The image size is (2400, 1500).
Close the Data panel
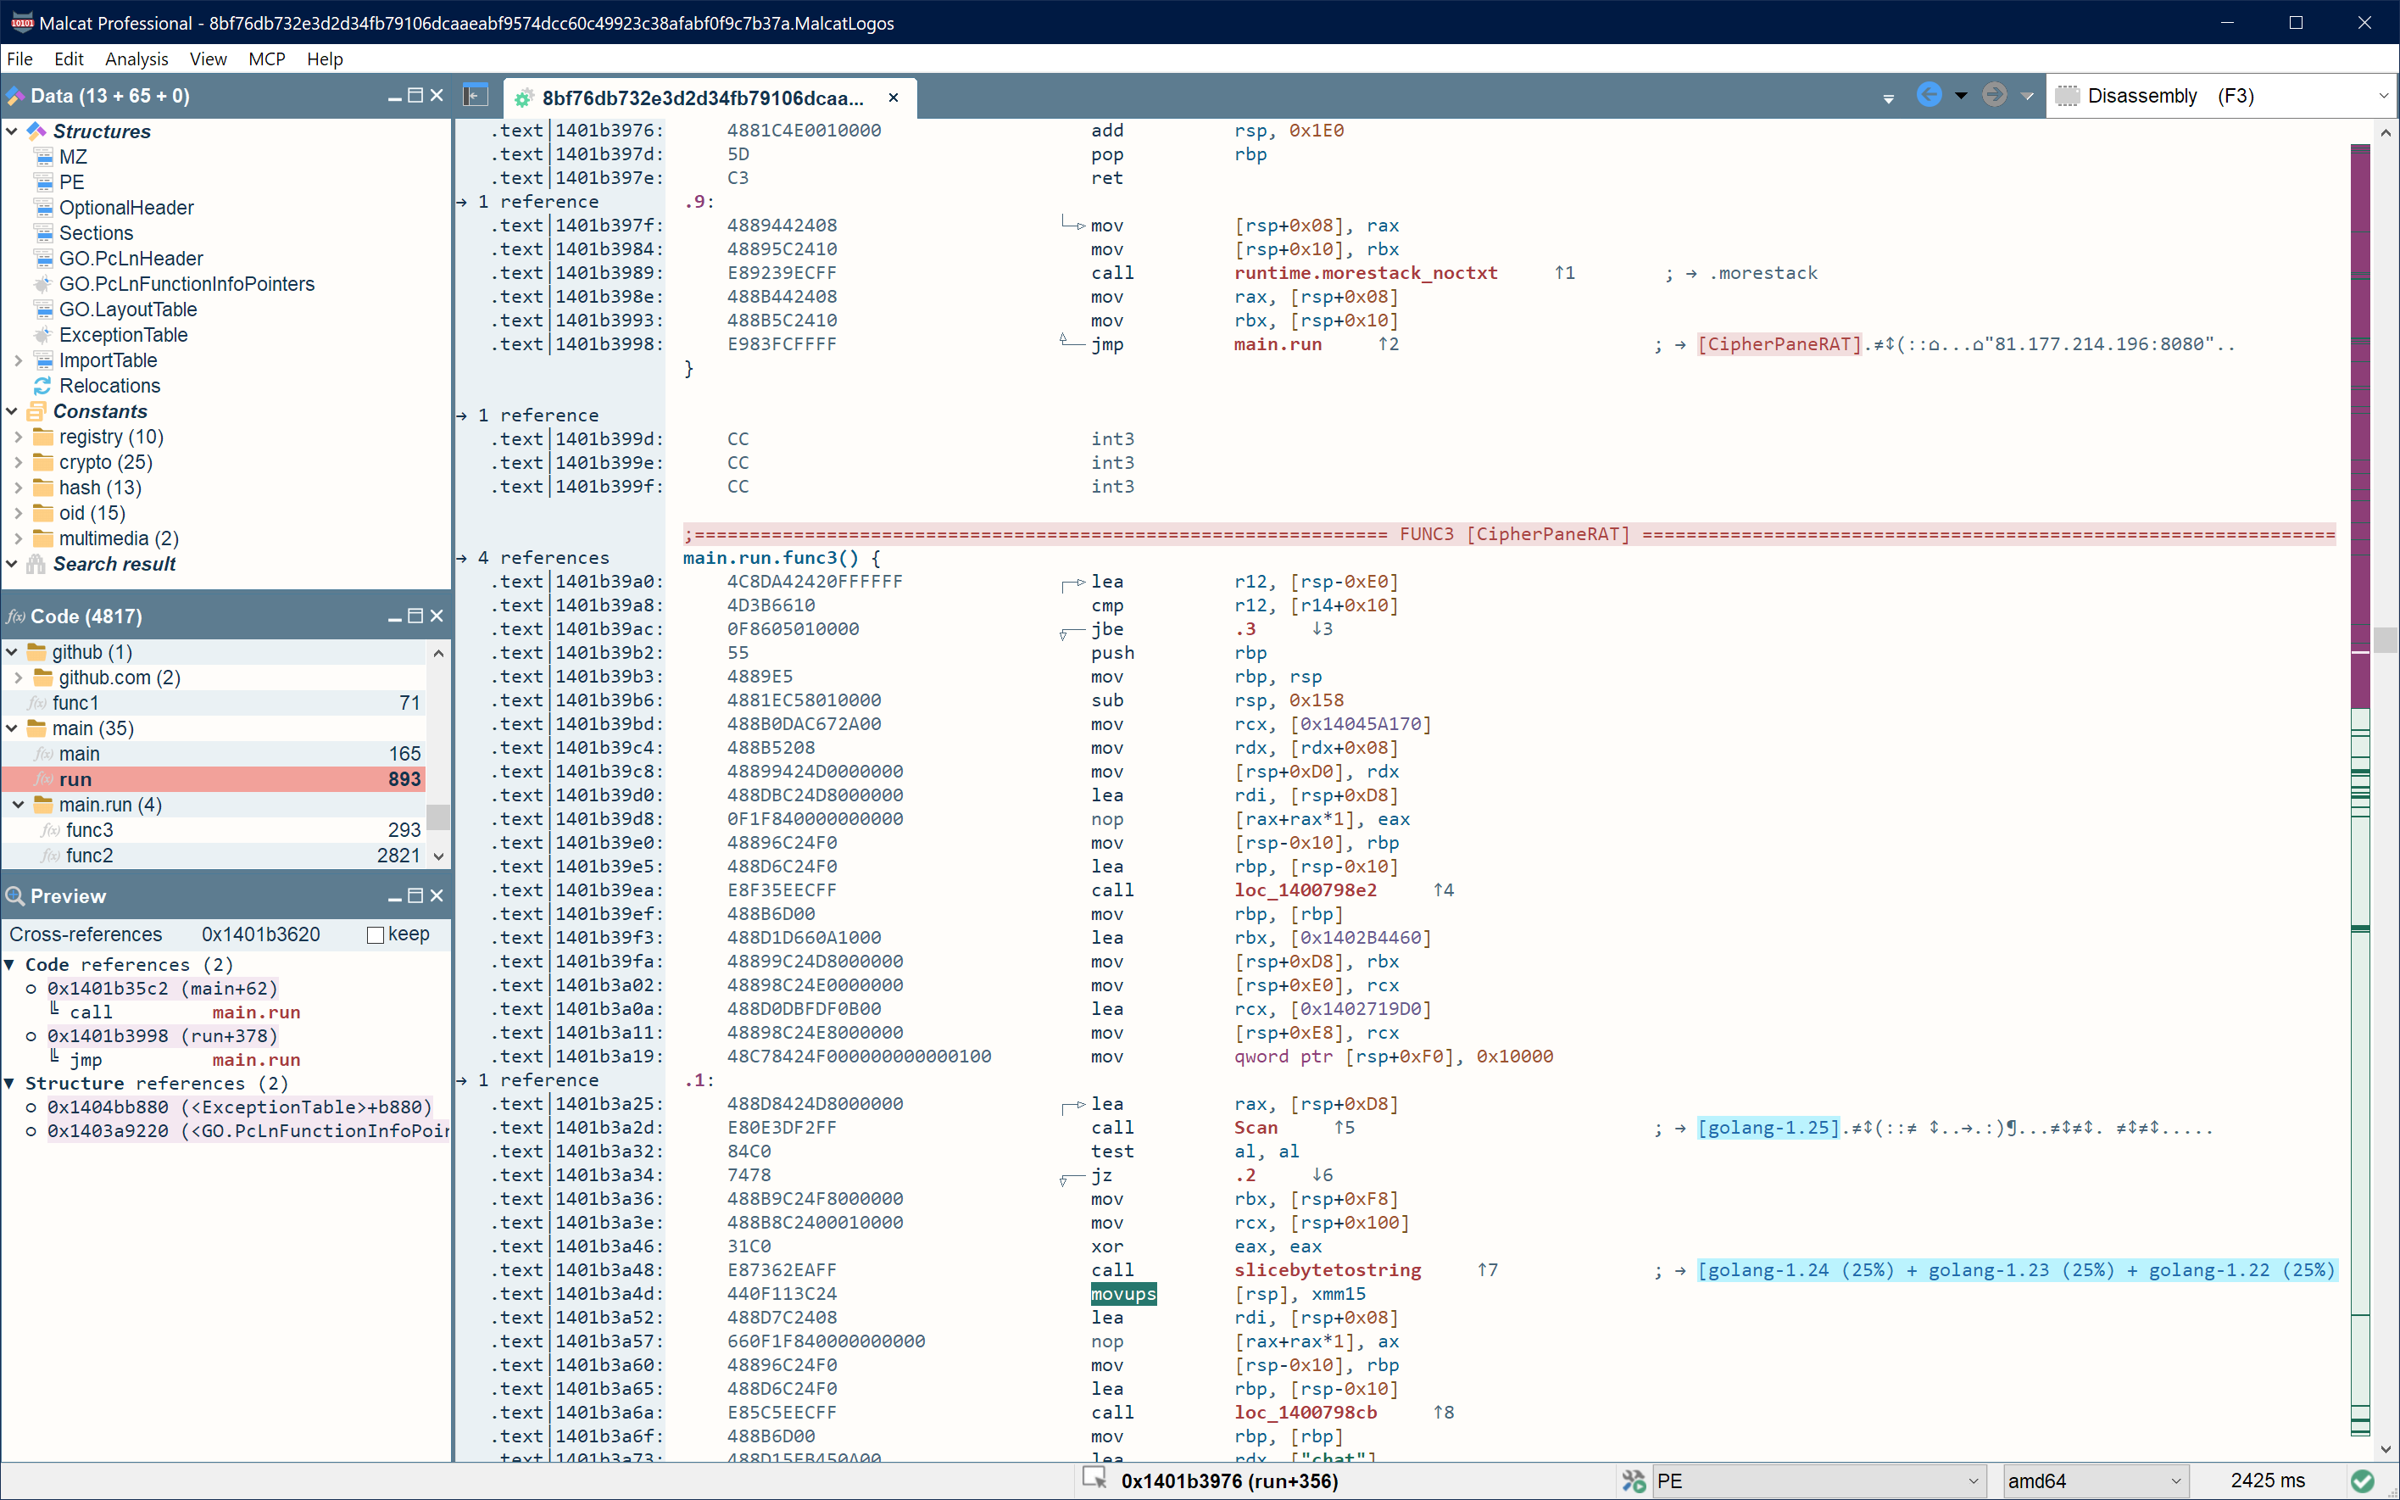point(437,96)
